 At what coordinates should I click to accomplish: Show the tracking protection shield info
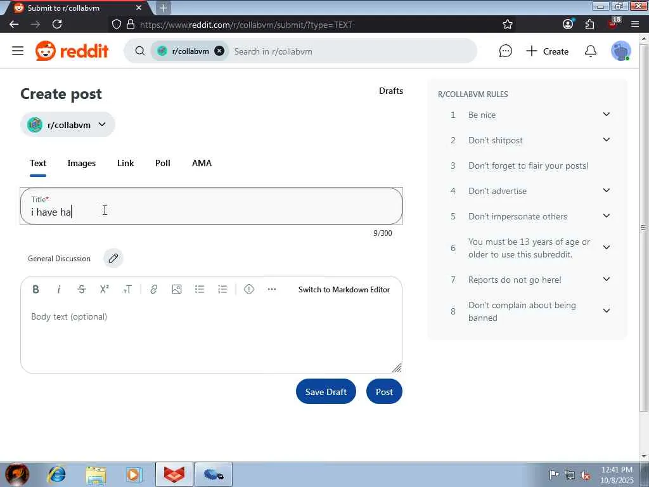click(117, 25)
